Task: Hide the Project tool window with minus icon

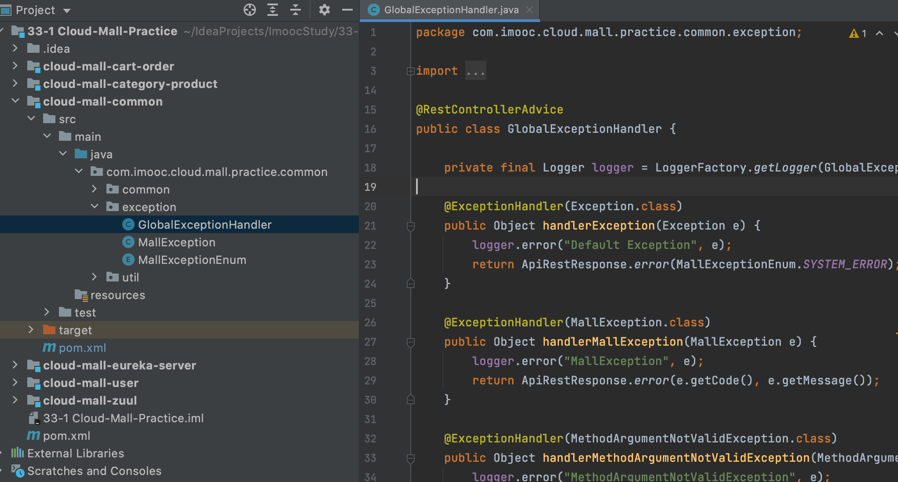Action: [347, 10]
